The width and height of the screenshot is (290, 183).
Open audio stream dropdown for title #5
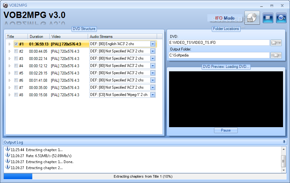click(153, 73)
